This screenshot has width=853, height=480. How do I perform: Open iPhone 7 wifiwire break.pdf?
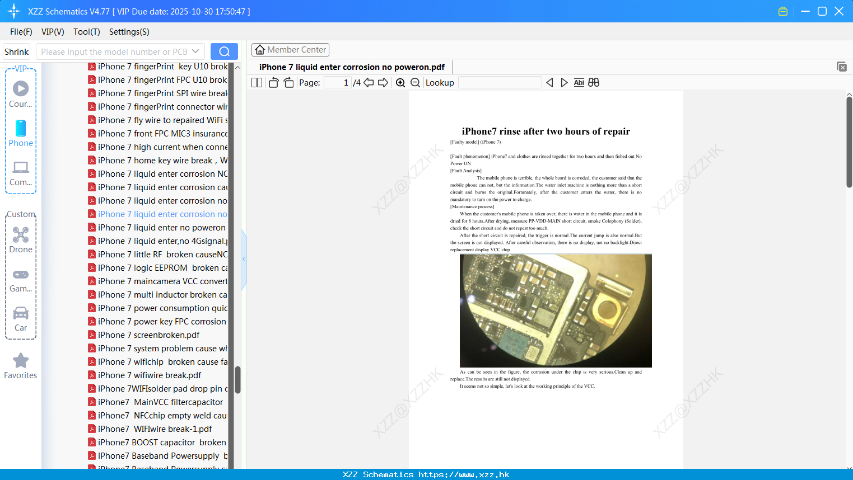pyautogui.click(x=145, y=375)
